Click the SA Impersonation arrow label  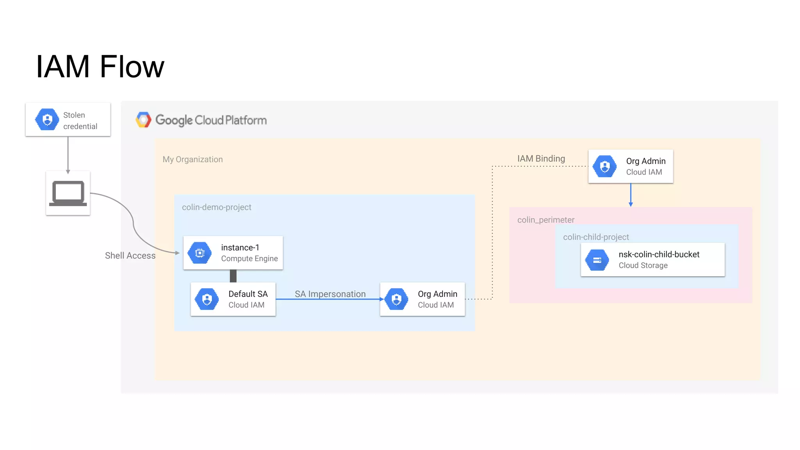(x=330, y=294)
